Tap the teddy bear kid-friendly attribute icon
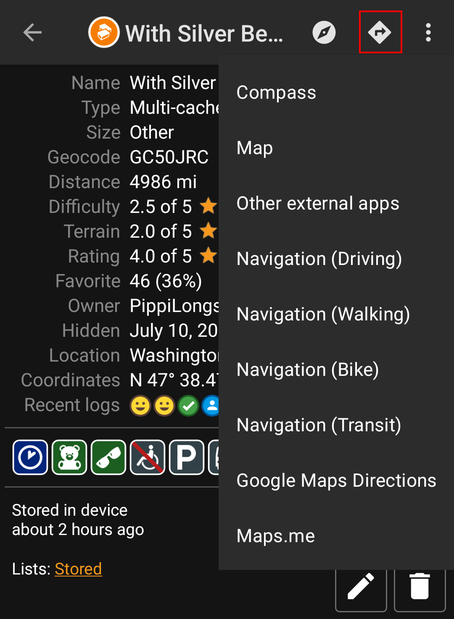This screenshot has height=619, width=454. pos(69,457)
